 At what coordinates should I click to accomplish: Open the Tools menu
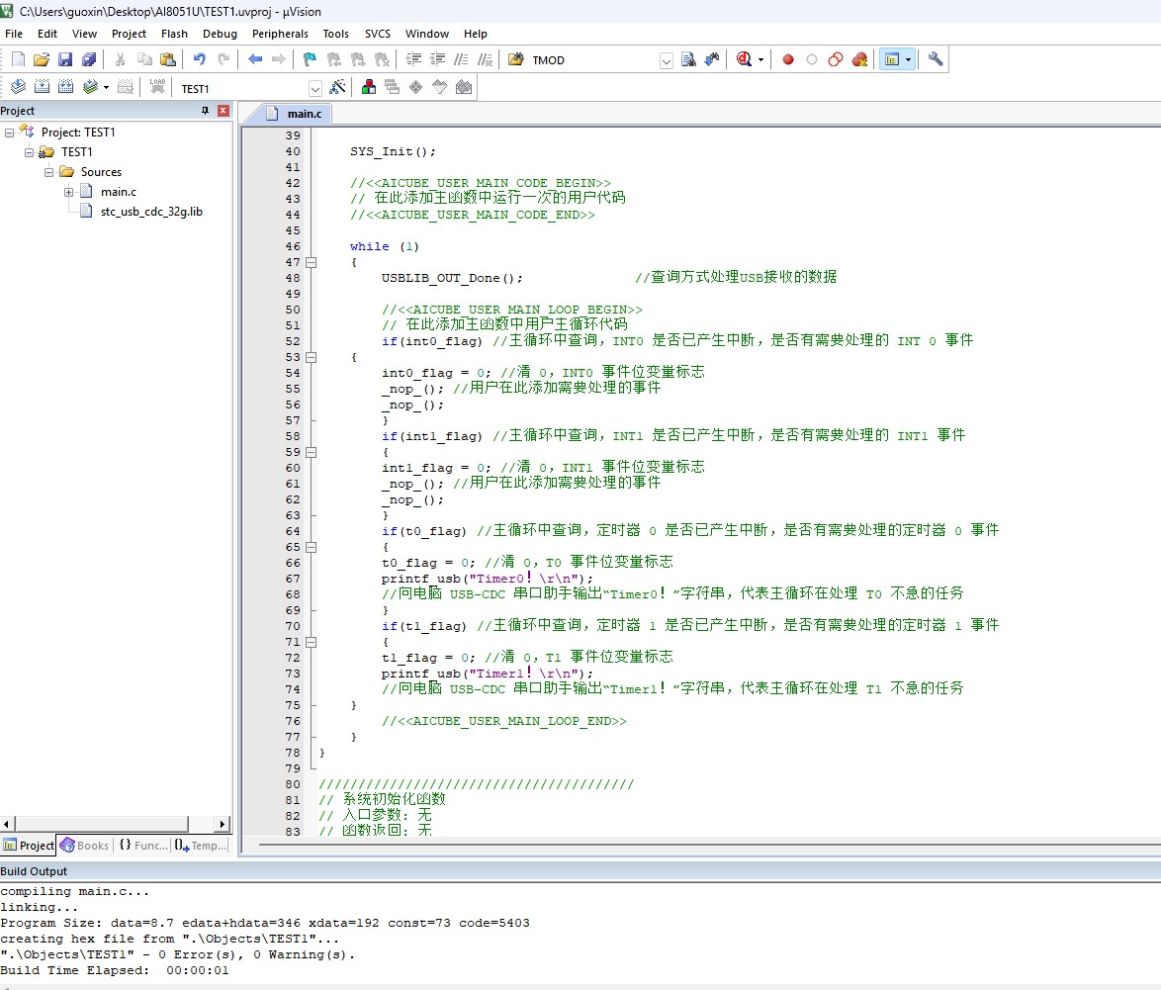click(335, 34)
